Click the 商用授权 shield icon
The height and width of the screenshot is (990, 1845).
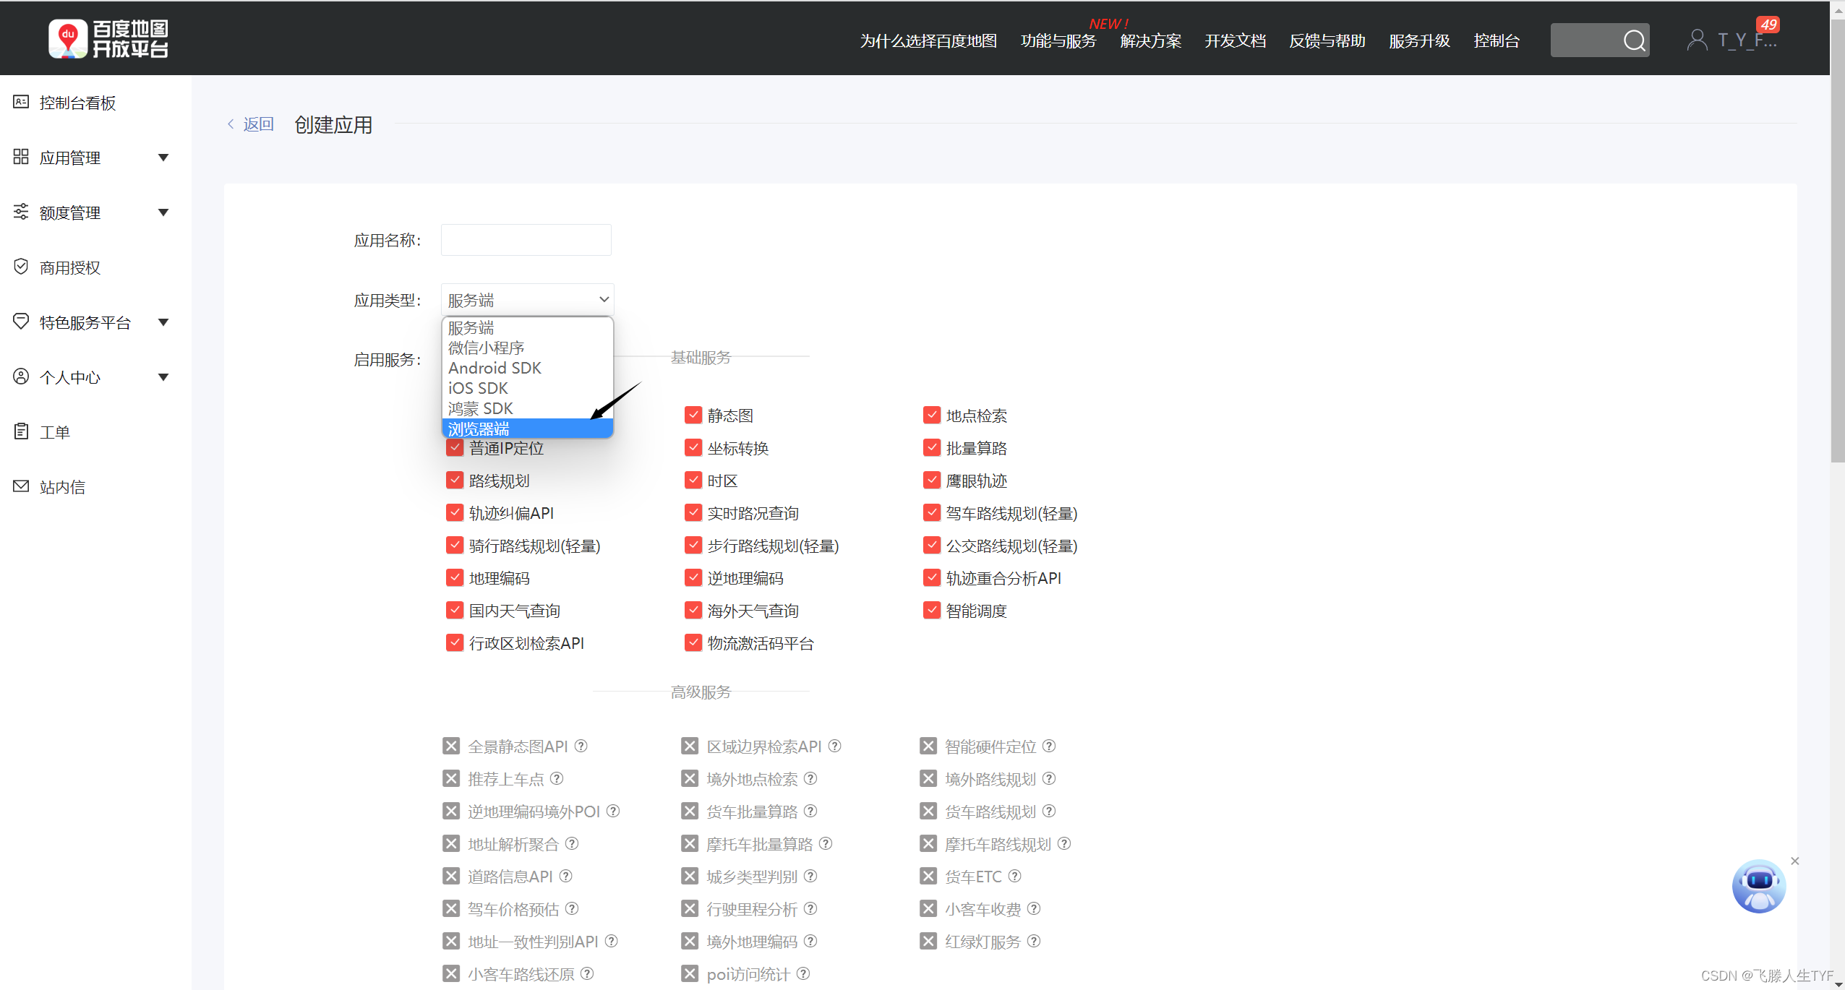[21, 267]
